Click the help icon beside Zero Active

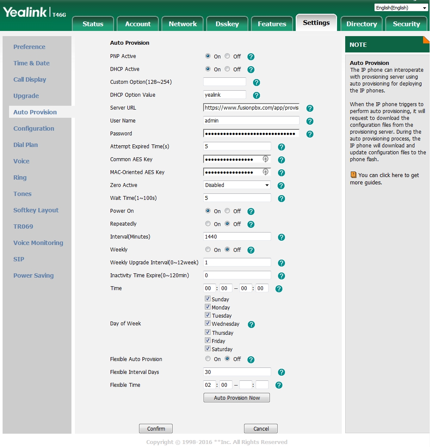281,186
